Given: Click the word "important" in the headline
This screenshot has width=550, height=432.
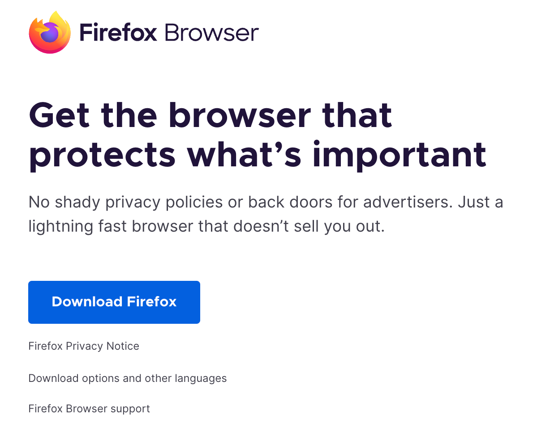Looking at the screenshot, I should tap(399, 154).
